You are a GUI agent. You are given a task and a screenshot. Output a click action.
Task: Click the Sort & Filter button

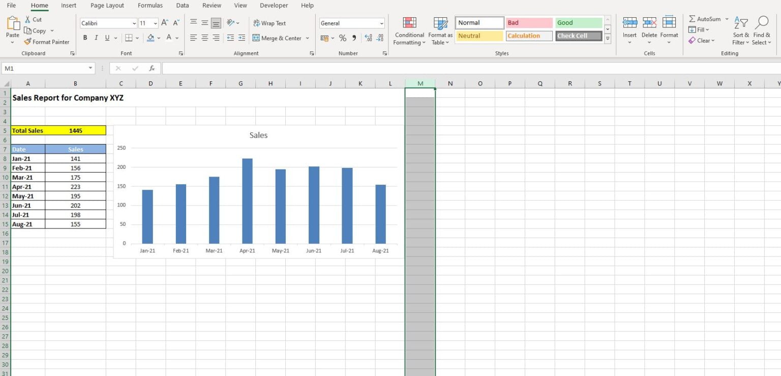(x=740, y=29)
